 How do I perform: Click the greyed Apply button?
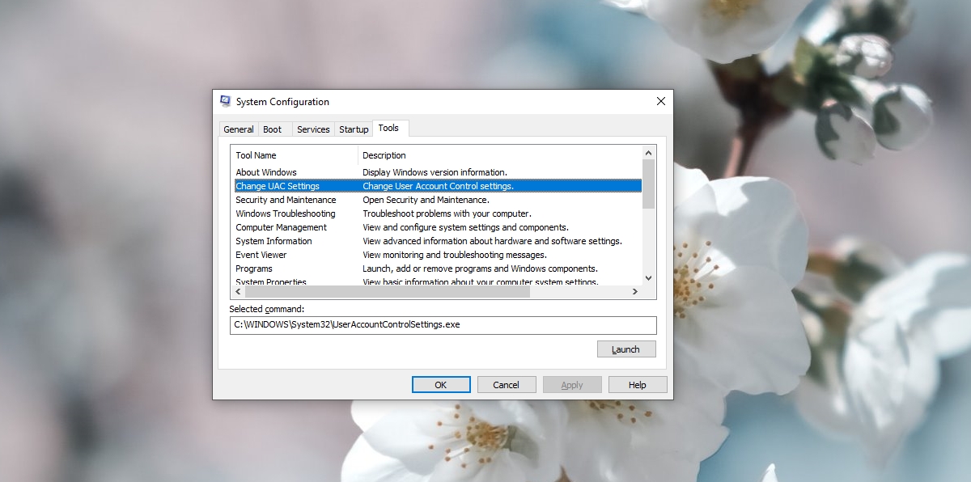pos(572,385)
